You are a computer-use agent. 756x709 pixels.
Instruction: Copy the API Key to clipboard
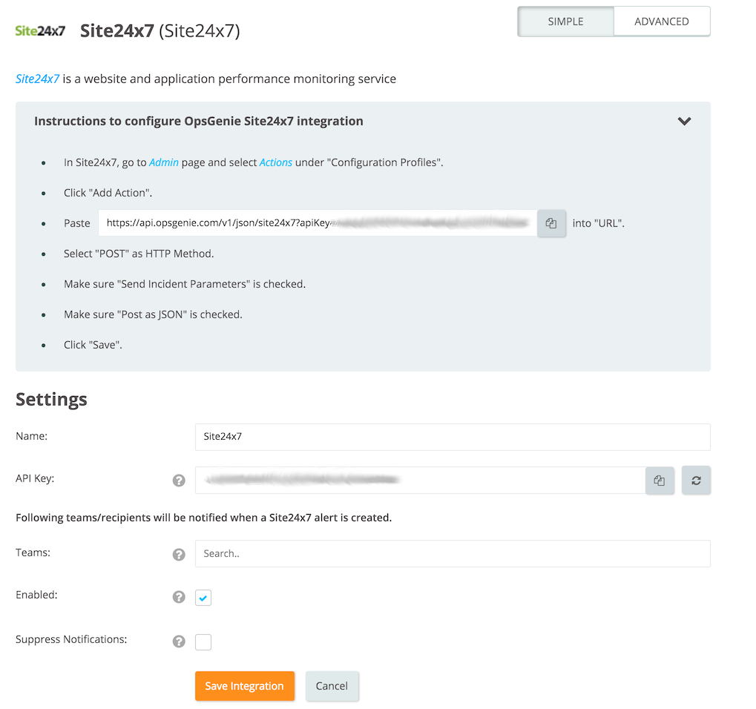click(x=659, y=480)
